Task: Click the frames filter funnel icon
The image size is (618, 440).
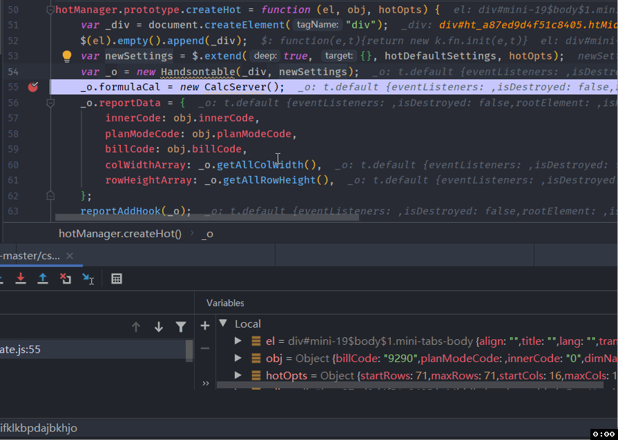Action: pyautogui.click(x=181, y=327)
